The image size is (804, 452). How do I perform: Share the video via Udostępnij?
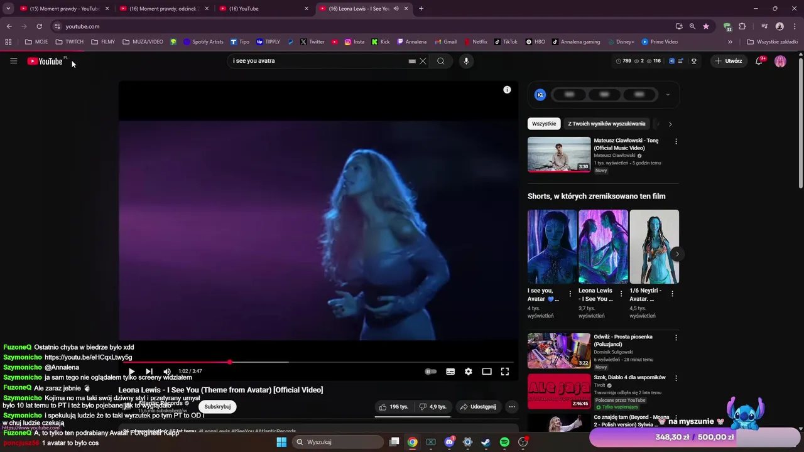pos(478,407)
